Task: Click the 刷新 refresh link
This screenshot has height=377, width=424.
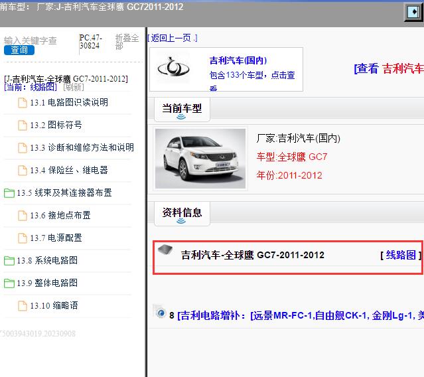Action: 74,87
